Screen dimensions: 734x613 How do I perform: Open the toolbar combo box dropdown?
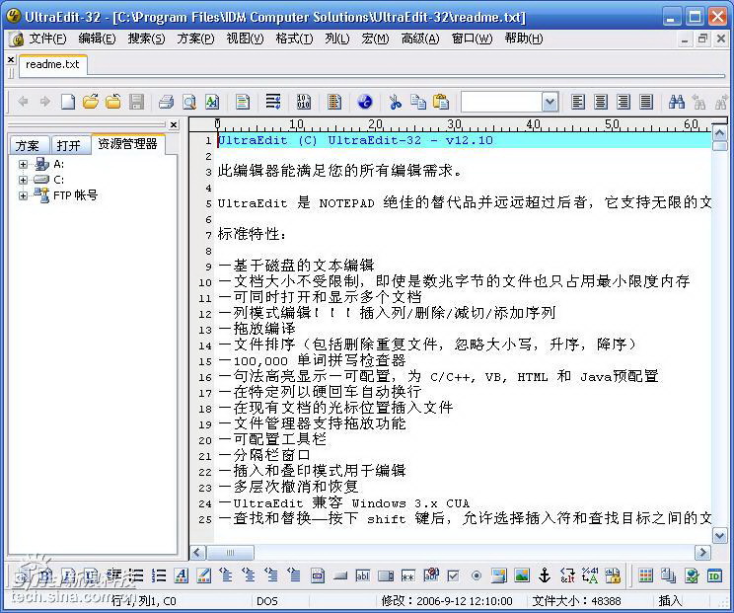tap(550, 102)
